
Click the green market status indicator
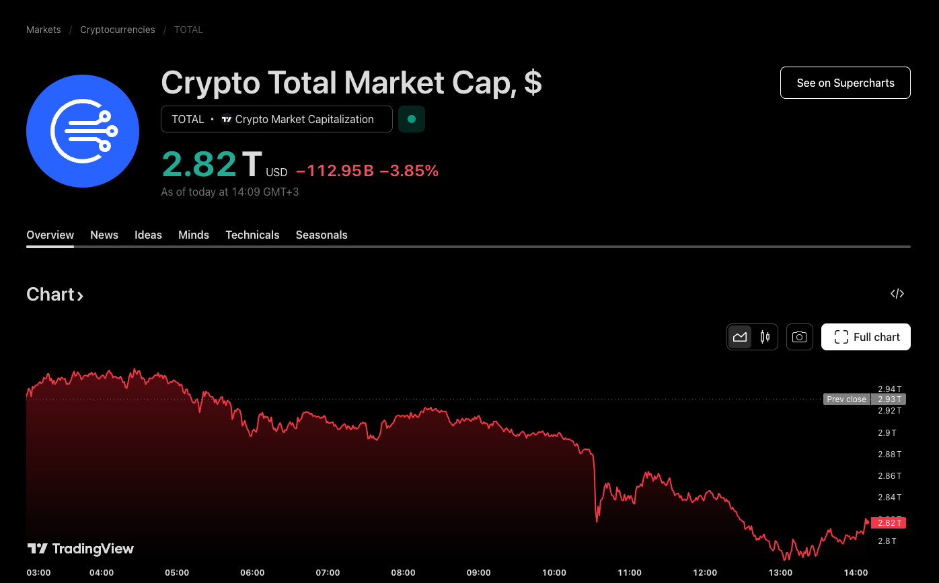412,119
